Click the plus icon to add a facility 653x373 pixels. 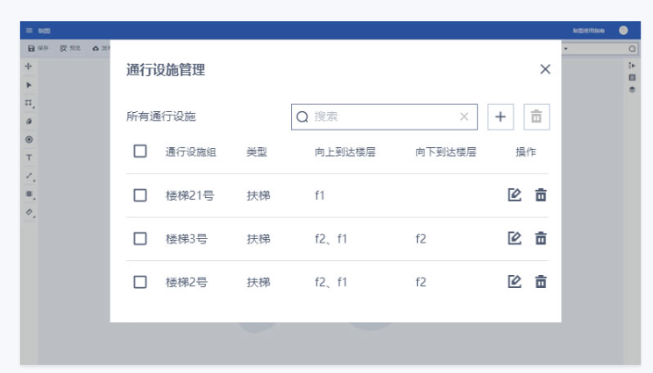click(500, 116)
